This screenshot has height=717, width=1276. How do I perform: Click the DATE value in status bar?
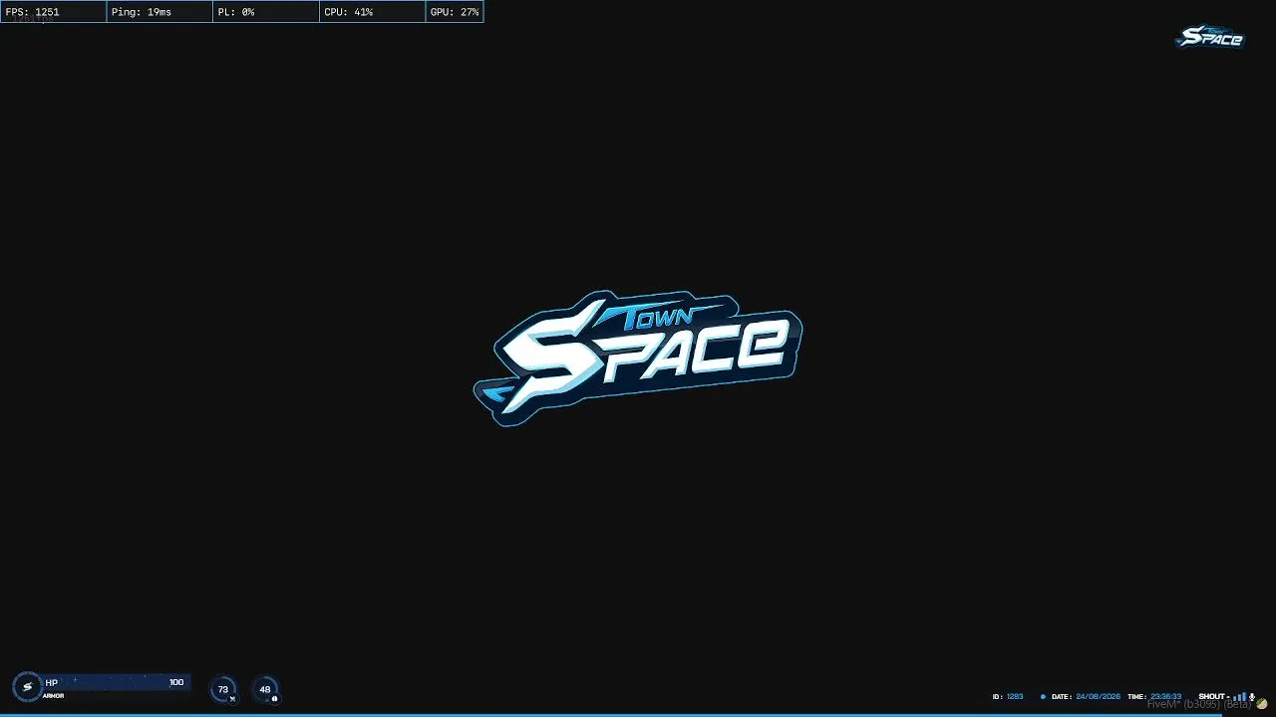click(1099, 697)
